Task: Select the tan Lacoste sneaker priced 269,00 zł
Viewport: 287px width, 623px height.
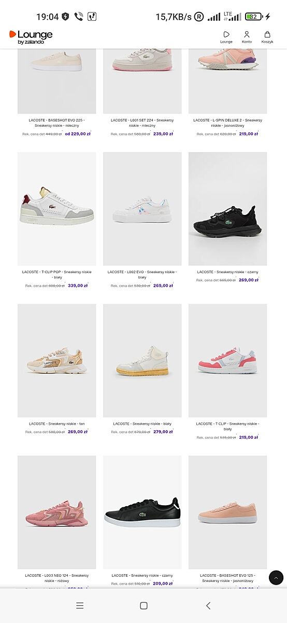Action: pyautogui.click(x=57, y=361)
